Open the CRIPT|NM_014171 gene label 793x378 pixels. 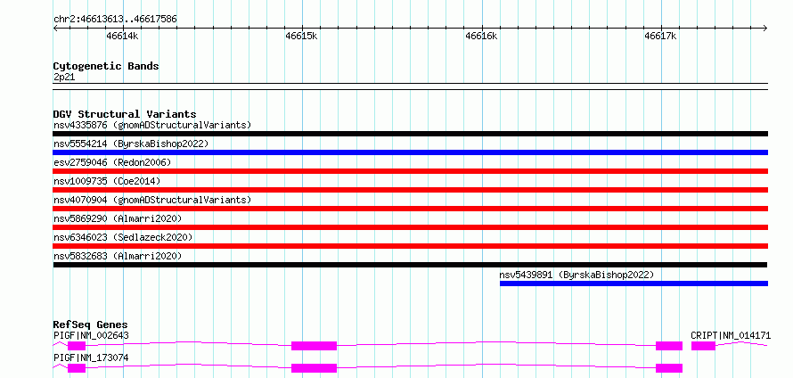pyautogui.click(x=731, y=335)
